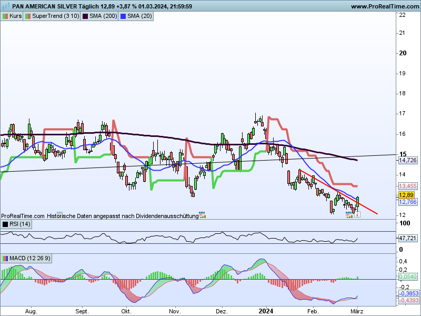The width and height of the screenshot is (421, 316).
Task: Click the candlestick chart icon beside the title
Action: coord(6,6)
